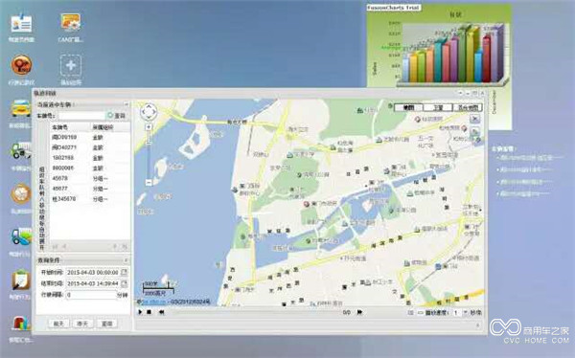This screenshot has width=575, height=358.
Task: Expand the playback speed dropdown
Action: pyautogui.click(x=466, y=313)
